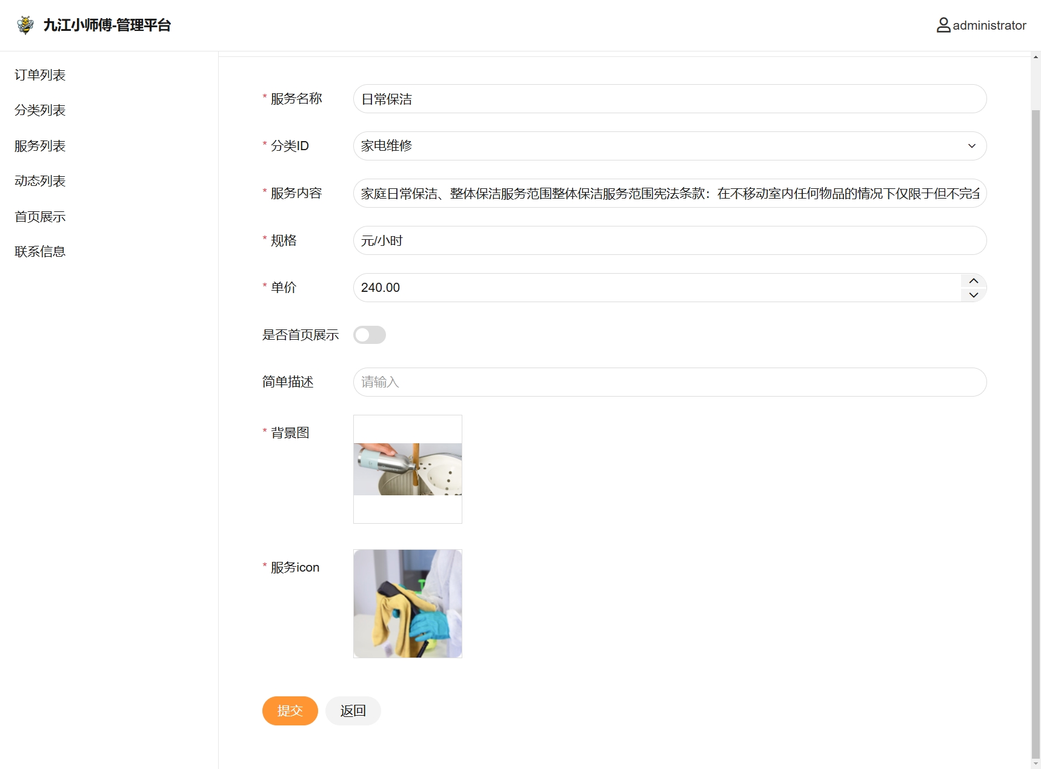Click the 服务icon image thumbnail
Viewport: 1041px width, 769px height.
[408, 604]
